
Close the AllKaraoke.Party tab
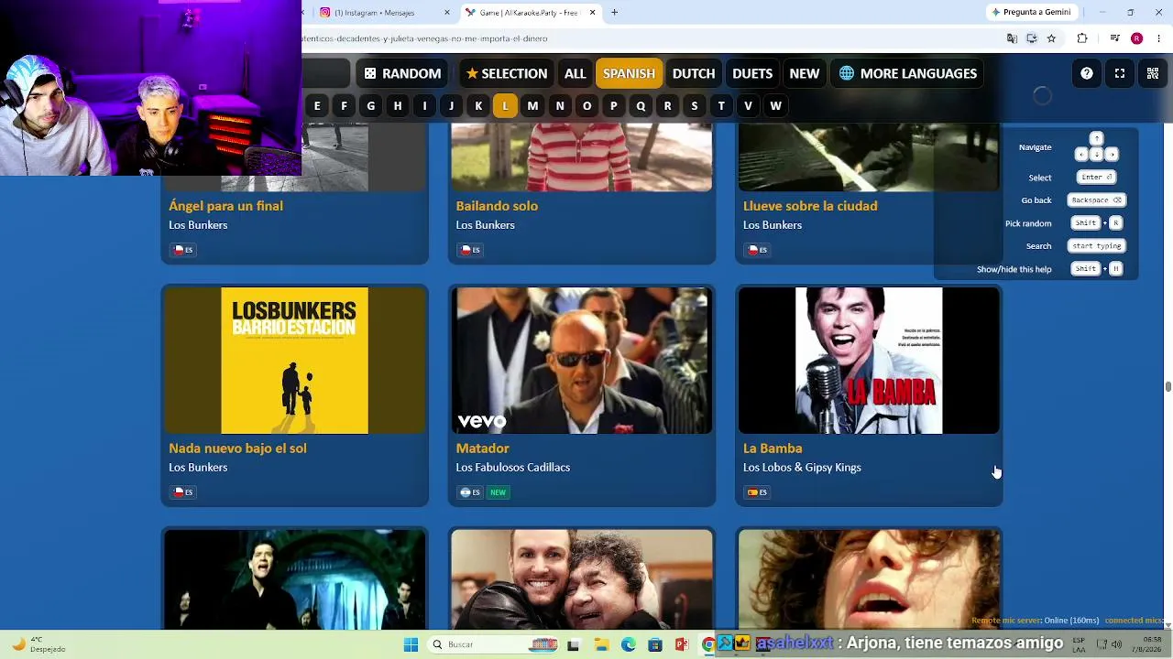pyautogui.click(x=593, y=13)
